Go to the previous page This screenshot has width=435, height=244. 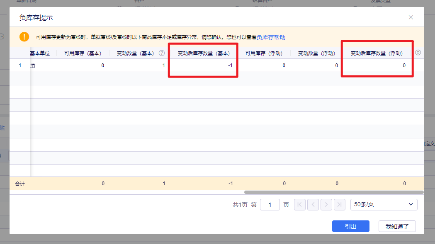click(313, 204)
